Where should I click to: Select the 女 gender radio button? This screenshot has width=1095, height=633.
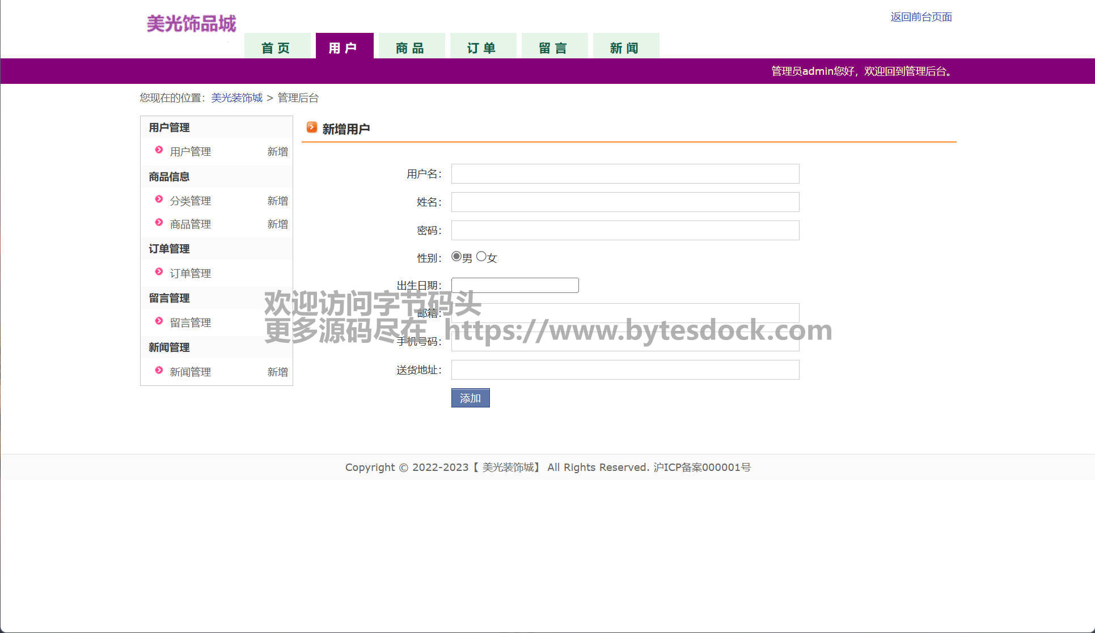tap(481, 257)
